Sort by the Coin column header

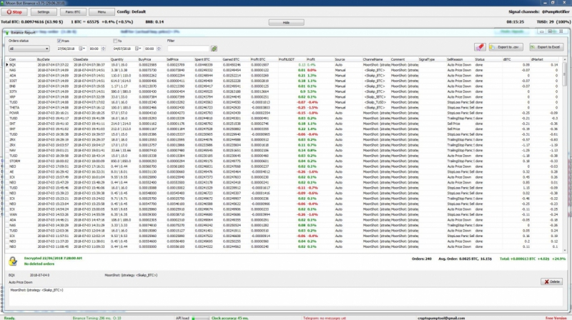click(12, 59)
